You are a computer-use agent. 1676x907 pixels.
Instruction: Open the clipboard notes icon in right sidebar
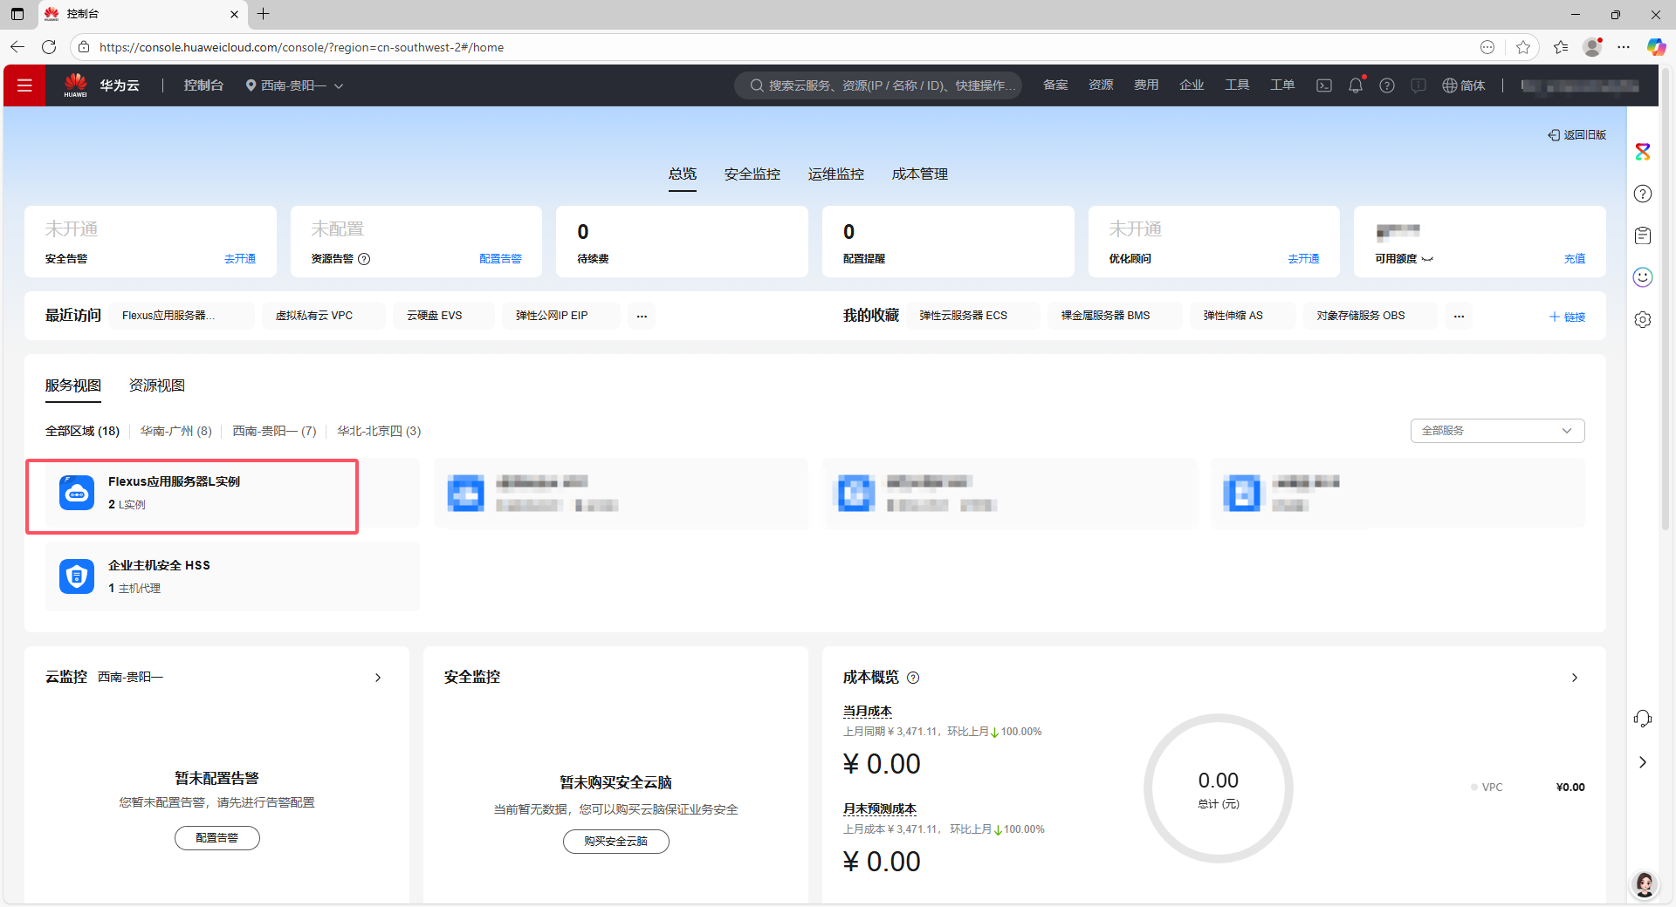point(1642,235)
